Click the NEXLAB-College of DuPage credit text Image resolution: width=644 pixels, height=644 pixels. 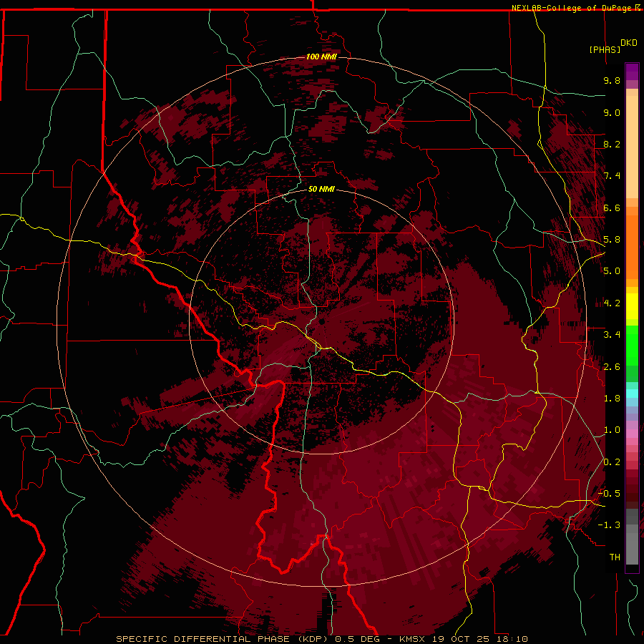coord(573,8)
